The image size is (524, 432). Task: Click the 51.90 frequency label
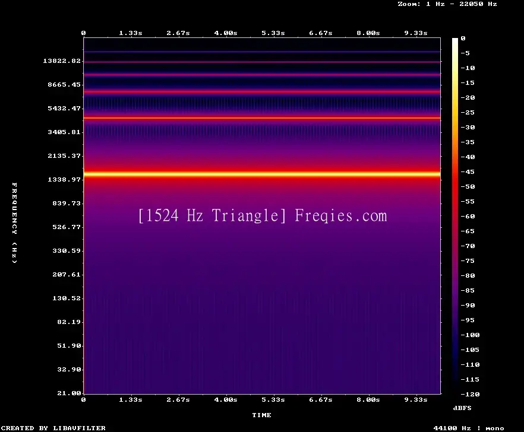tap(69, 345)
